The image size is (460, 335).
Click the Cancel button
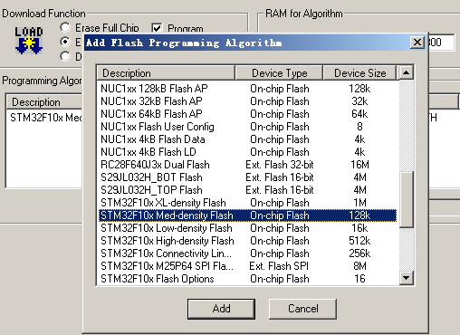(302, 309)
